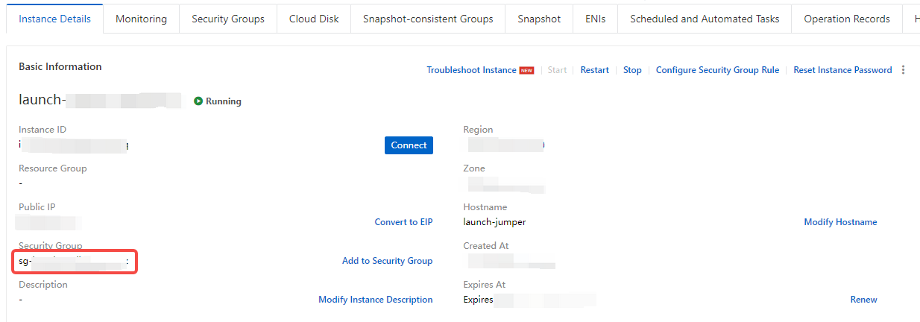This screenshot has width=920, height=322.
Task: Stop the running instance
Action: point(631,70)
